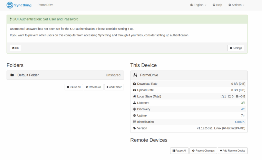This screenshot has height=160, width=262.
Task: Click the Identification QR code icon
Action: [134, 122]
